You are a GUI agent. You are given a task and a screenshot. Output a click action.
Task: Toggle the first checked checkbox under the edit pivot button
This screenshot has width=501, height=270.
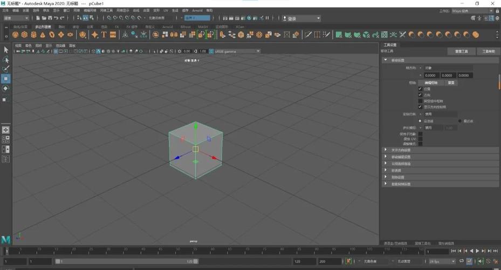pos(420,89)
